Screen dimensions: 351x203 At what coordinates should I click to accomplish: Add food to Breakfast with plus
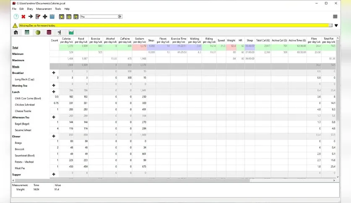pyautogui.click(x=54, y=73)
